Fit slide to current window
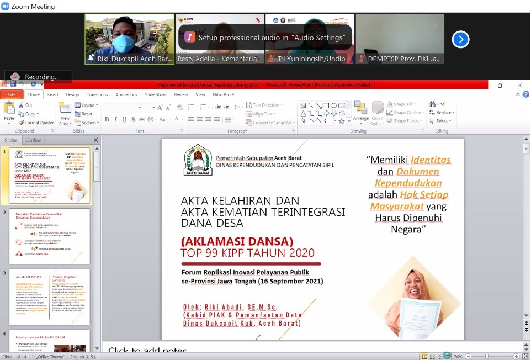The image size is (531, 360). click(x=525, y=357)
